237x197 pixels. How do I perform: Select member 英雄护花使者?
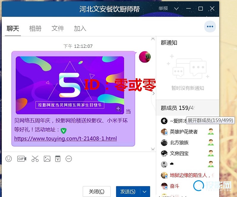pos(184,132)
